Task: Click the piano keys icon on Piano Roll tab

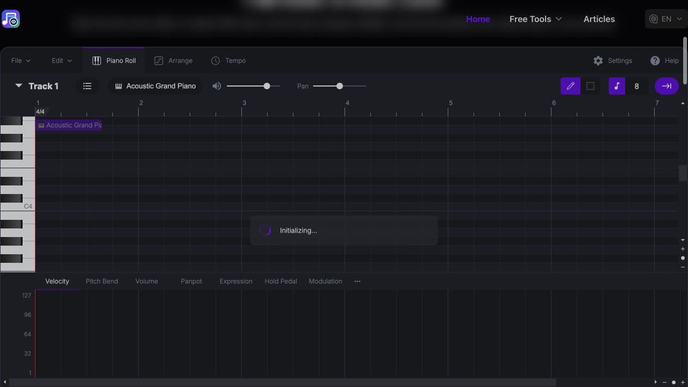Action: click(x=97, y=61)
